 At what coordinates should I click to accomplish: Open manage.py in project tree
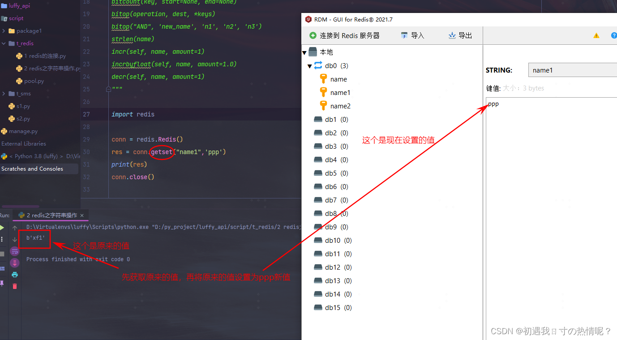click(19, 131)
